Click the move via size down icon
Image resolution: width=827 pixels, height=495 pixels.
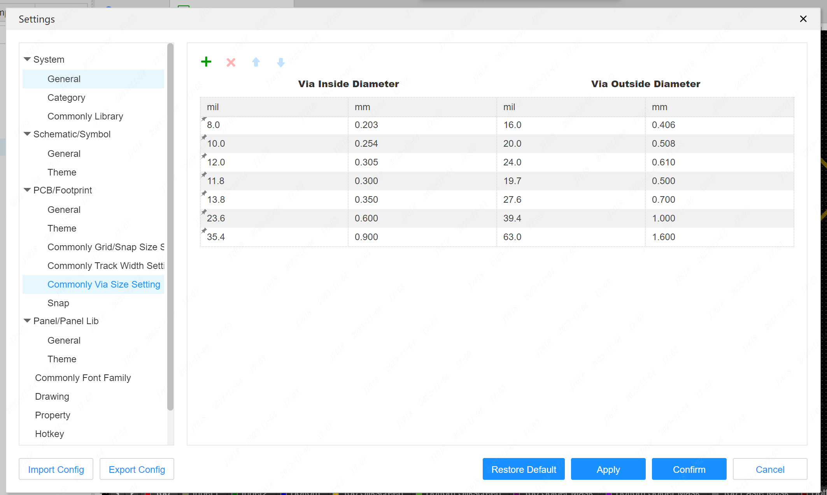pyautogui.click(x=281, y=62)
